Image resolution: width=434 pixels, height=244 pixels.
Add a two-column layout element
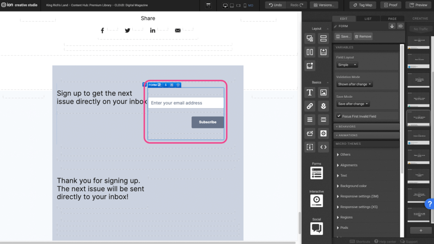[x=310, y=52]
